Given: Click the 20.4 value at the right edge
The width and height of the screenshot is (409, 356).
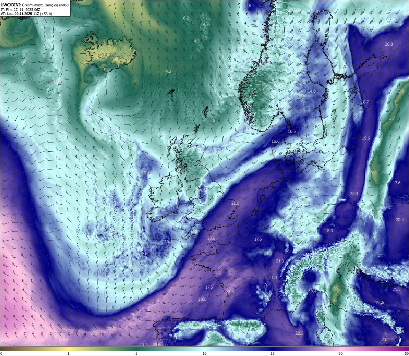Looking at the screenshot, I should click(400, 220).
